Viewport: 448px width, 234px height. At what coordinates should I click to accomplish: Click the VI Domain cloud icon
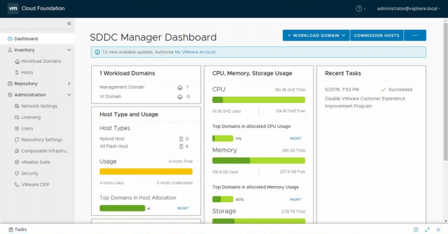[180, 97]
